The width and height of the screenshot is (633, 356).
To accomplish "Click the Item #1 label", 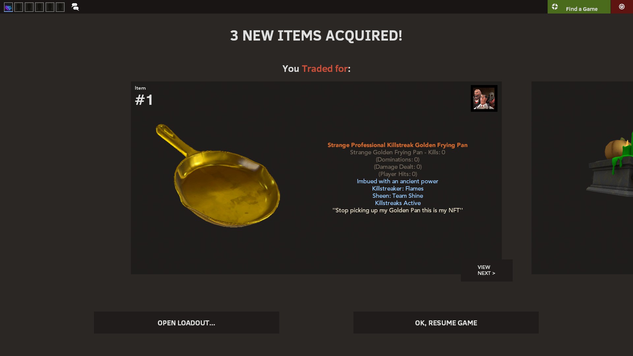I will click(x=144, y=96).
